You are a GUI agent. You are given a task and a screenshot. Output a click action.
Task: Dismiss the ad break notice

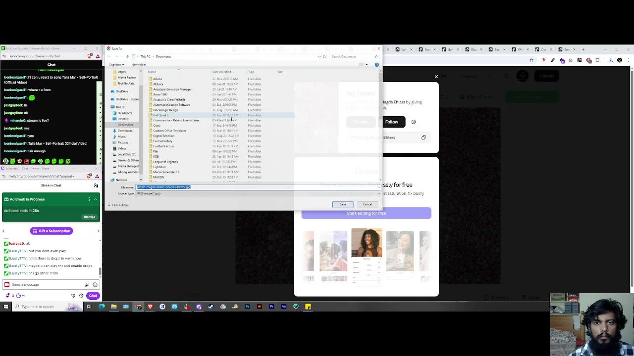(89, 217)
